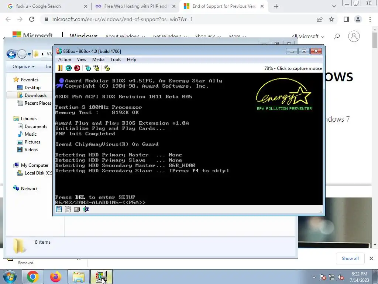This screenshot has height=284, width=378.
Task: Open Documents library in Explorer
Action: point(36,126)
